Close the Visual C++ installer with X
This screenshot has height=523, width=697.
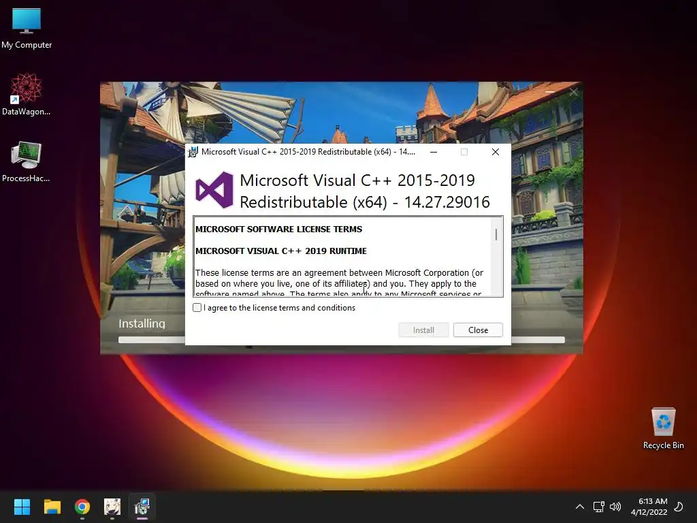click(496, 152)
